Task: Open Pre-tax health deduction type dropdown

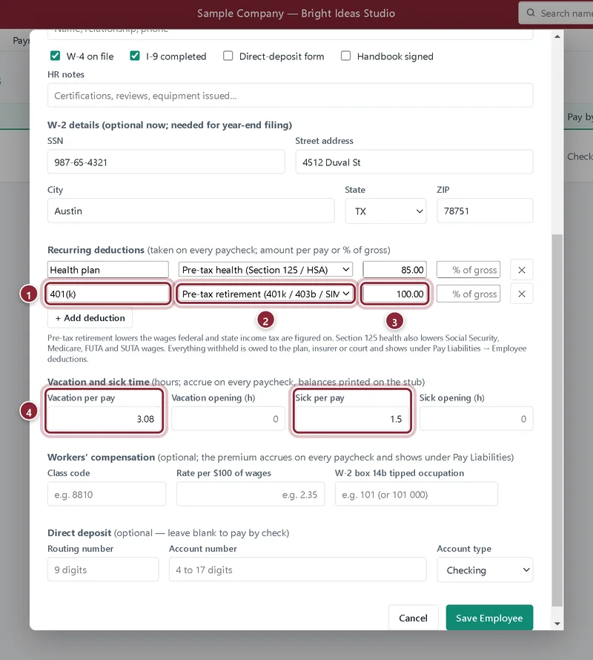Action: (265, 270)
